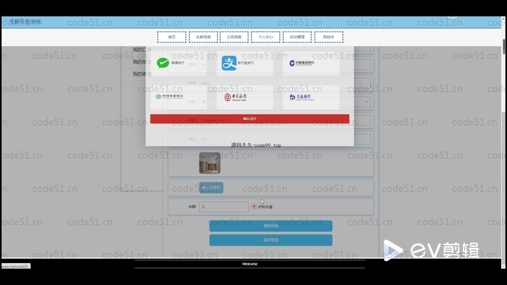The image size is (507, 285).
Task: Focus the 余额 balance input field
Action: coord(224,207)
